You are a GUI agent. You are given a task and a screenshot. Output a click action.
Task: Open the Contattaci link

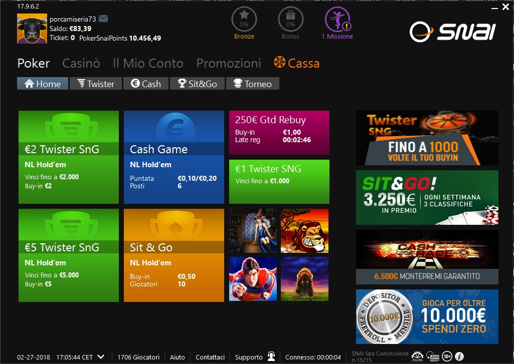click(210, 357)
